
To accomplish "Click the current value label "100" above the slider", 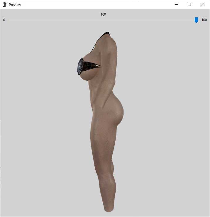I will click(x=103, y=14).
